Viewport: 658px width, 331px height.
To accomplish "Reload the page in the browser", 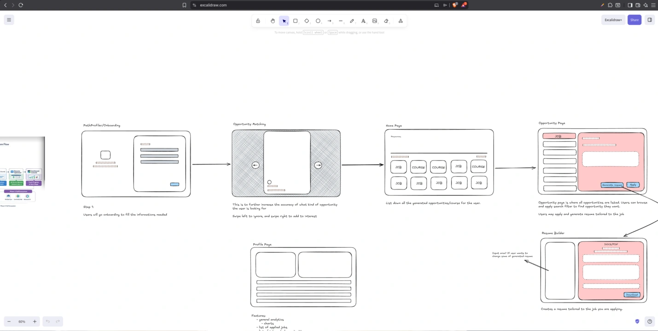I will [21, 5].
